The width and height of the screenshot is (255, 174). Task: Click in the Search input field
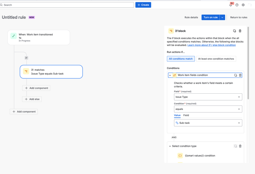point(67,5)
